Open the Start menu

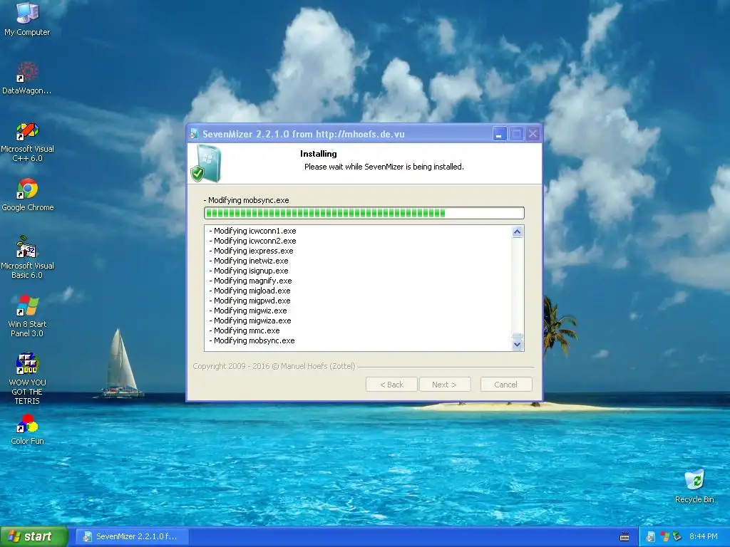pyautogui.click(x=34, y=537)
